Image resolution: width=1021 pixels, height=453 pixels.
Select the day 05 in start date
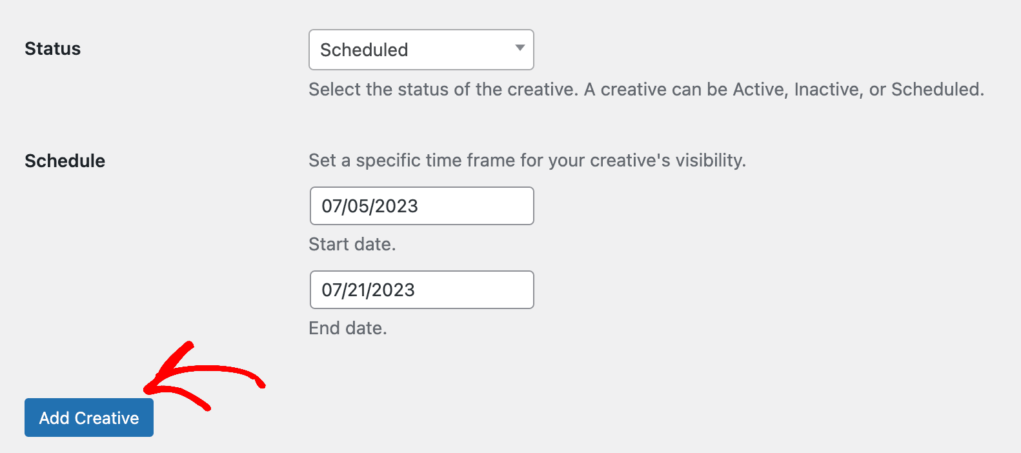point(358,206)
